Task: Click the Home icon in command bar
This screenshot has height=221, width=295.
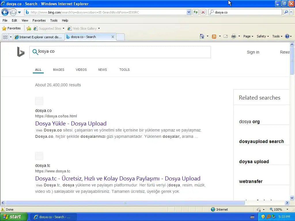Action: (202, 36)
